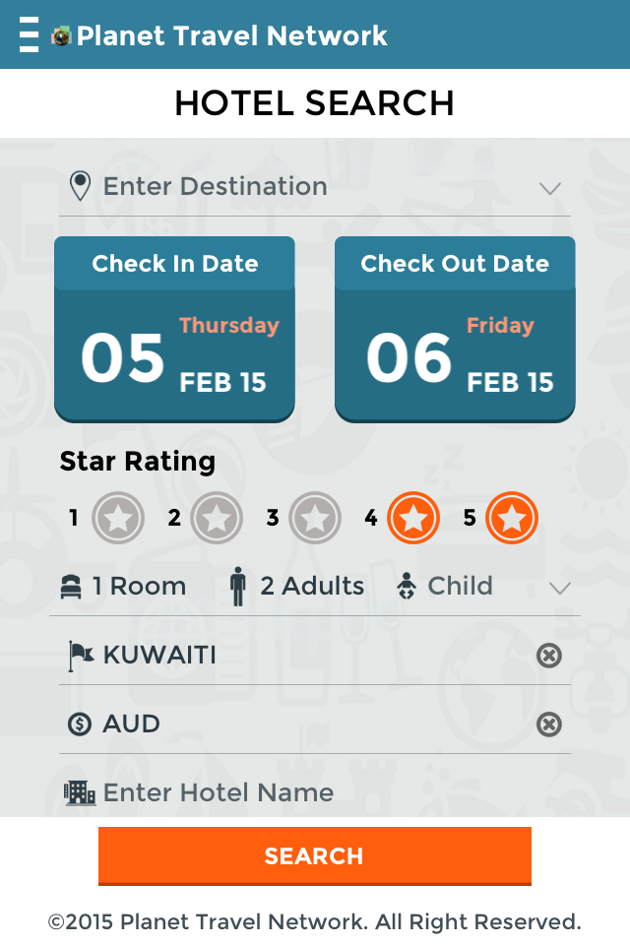Toggle the 3 star rating

pyautogui.click(x=315, y=519)
